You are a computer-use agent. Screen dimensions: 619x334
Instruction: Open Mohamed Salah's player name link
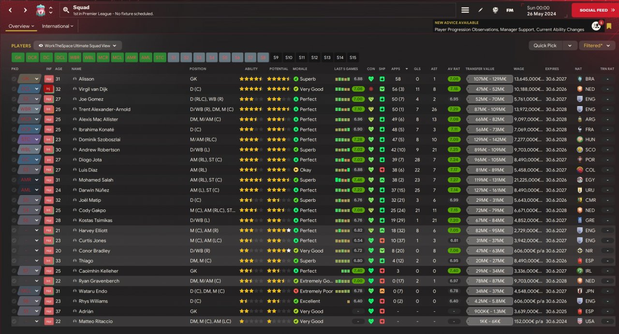[x=96, y=180]
